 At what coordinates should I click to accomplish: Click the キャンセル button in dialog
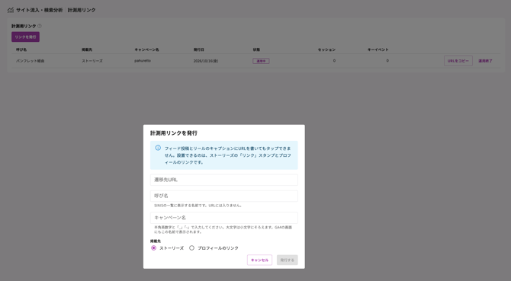point(259,260)
